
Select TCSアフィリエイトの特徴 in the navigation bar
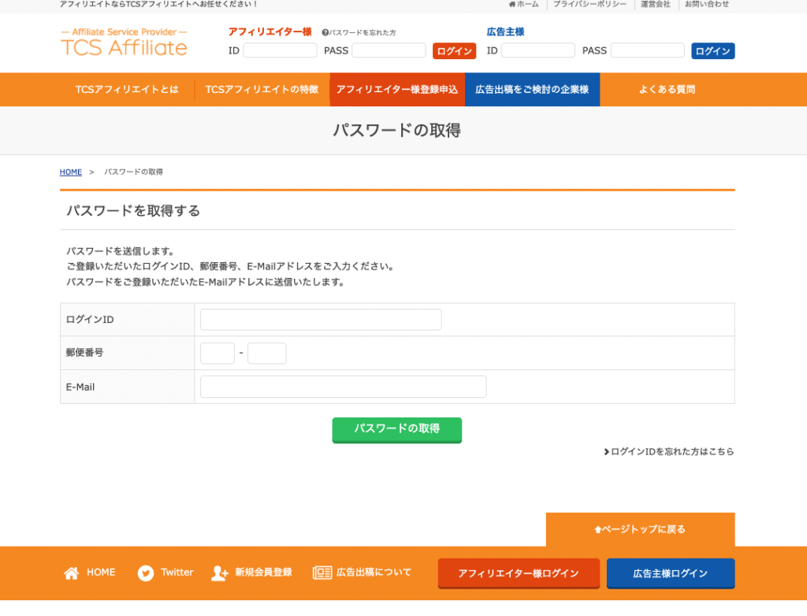click(x=264, y=89)
